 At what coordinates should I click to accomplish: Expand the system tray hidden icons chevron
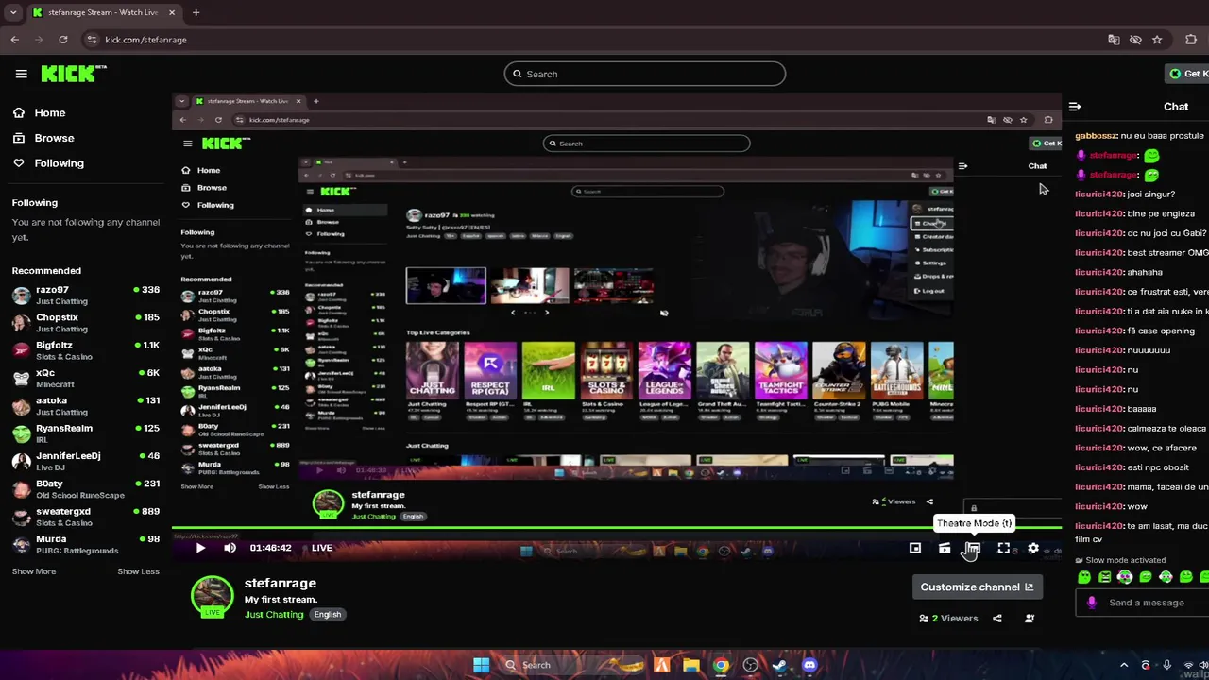tap(1124, 665)
